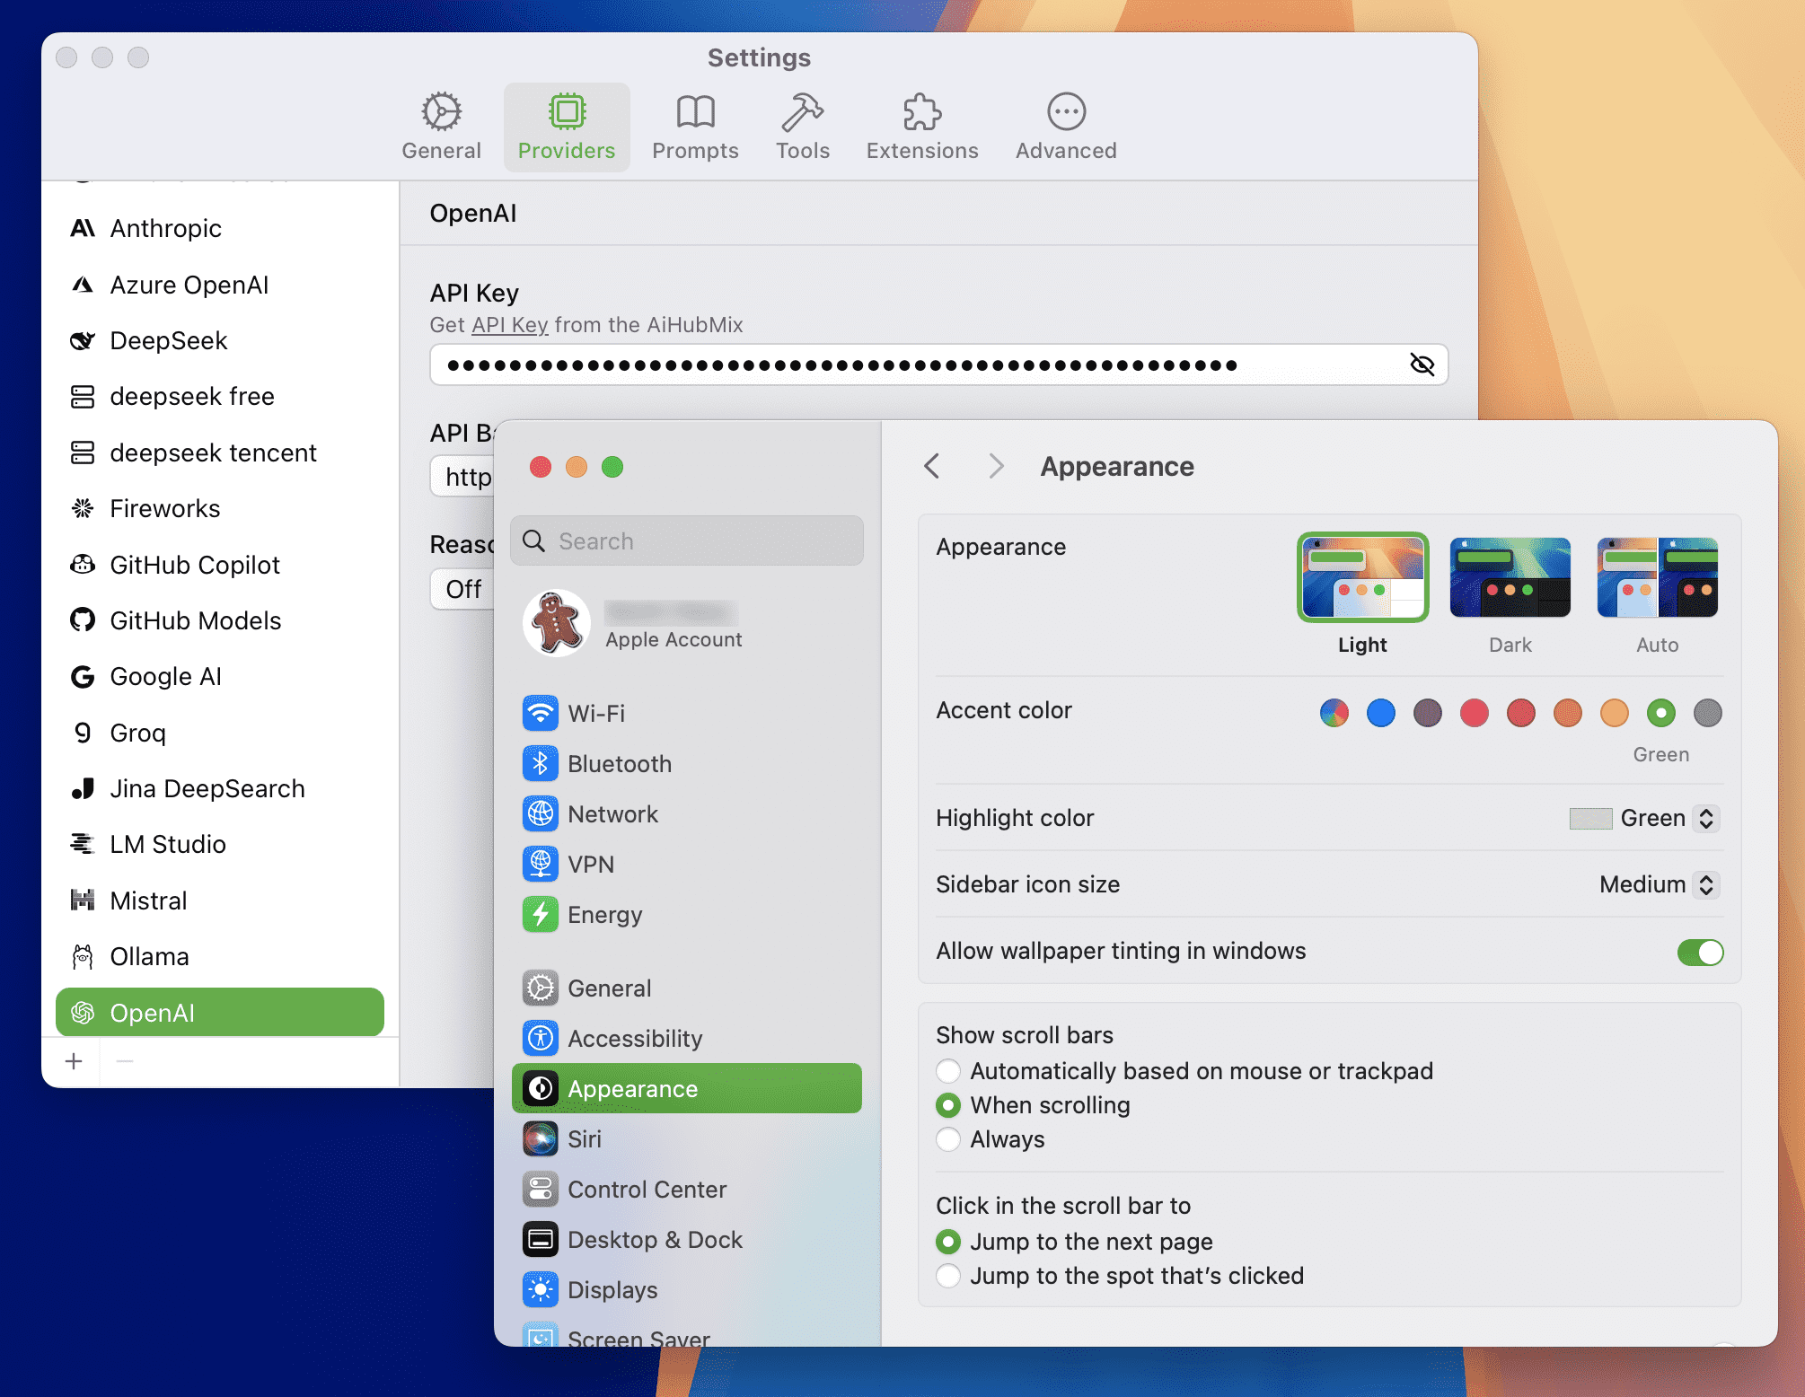1805x1397 pixels.
Task: Go forward in System Settings
Action: [995, 466]
